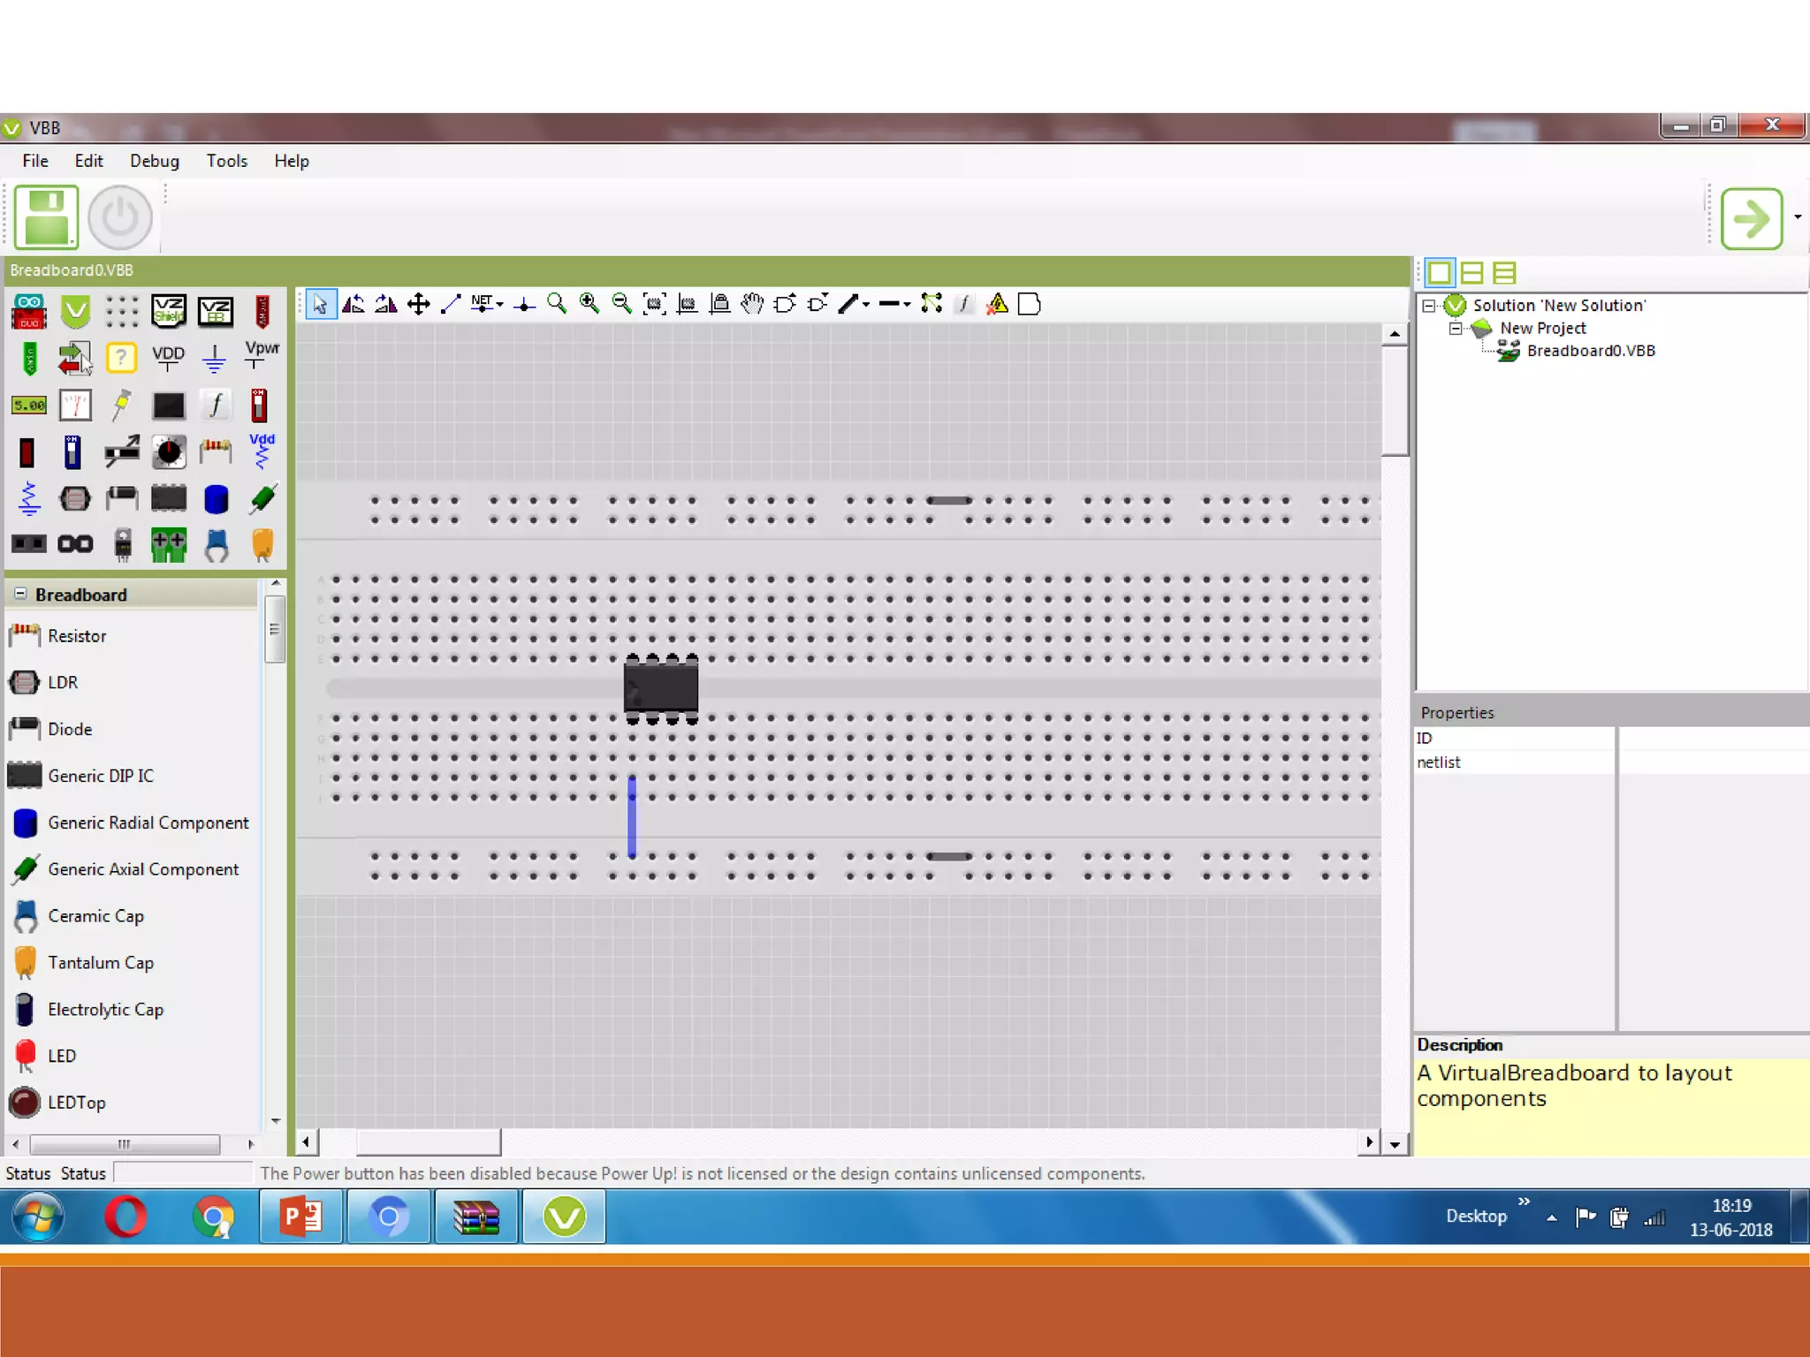
Task: Pick the move crosshair arrows tool
Action: (x=418, y=304)
